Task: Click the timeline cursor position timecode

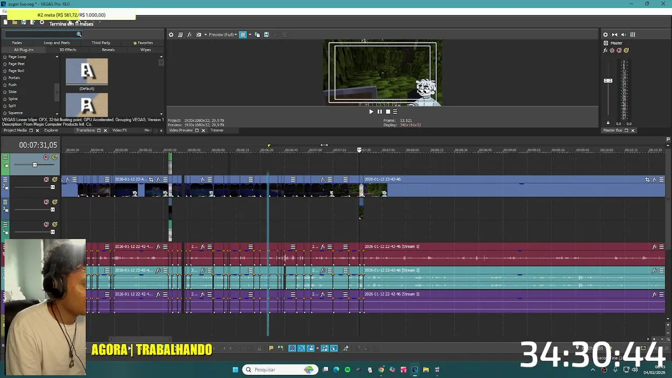Action: pos(38,145)
